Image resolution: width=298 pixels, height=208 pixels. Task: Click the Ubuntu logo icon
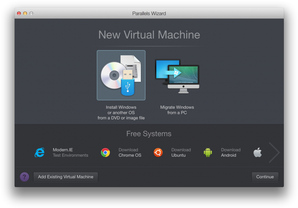click(158, 152)
